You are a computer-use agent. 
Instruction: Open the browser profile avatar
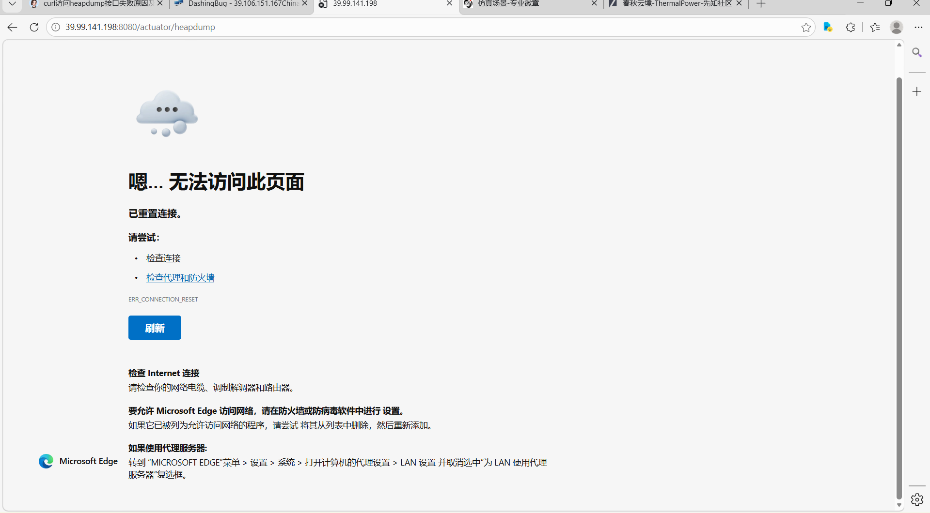(x=896, y=27)
